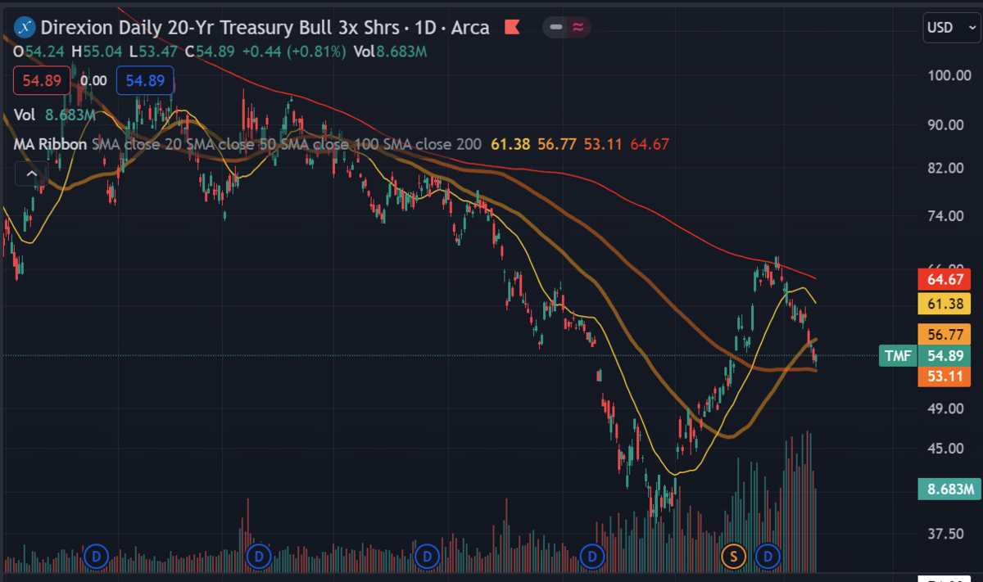Click the TMF symbol tag on the axis

[898, 356]
